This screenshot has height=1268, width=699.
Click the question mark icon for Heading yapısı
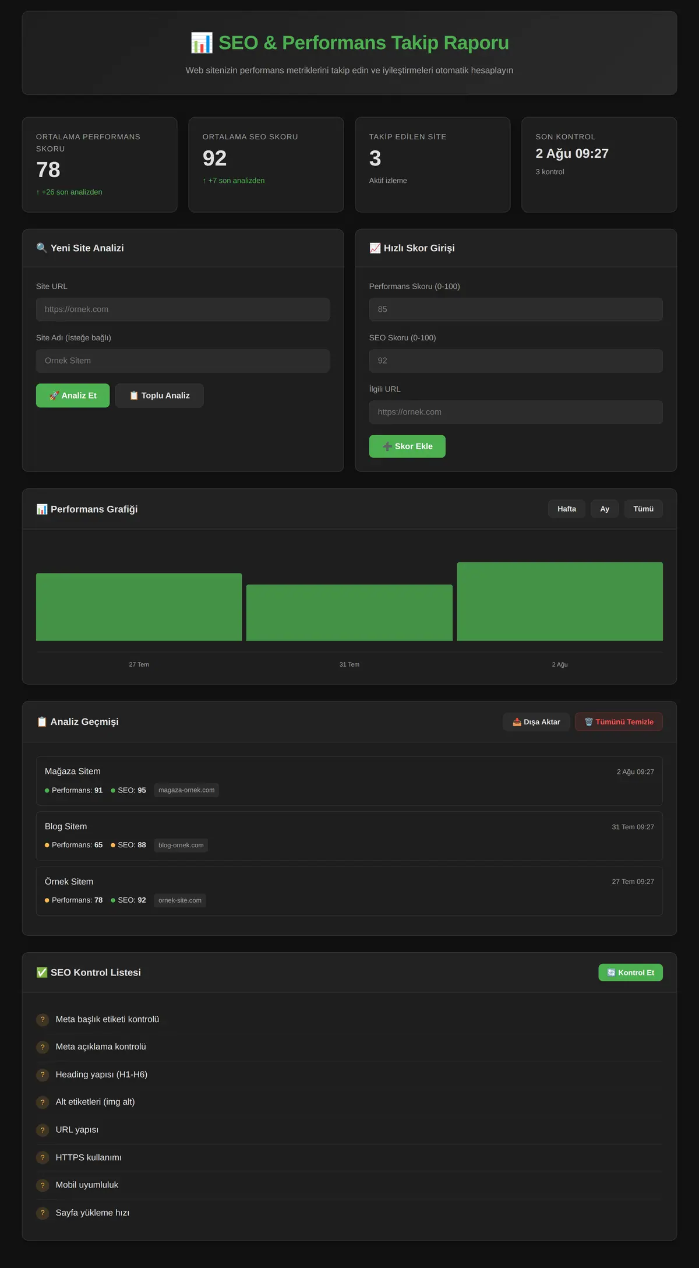[43, 1075]
